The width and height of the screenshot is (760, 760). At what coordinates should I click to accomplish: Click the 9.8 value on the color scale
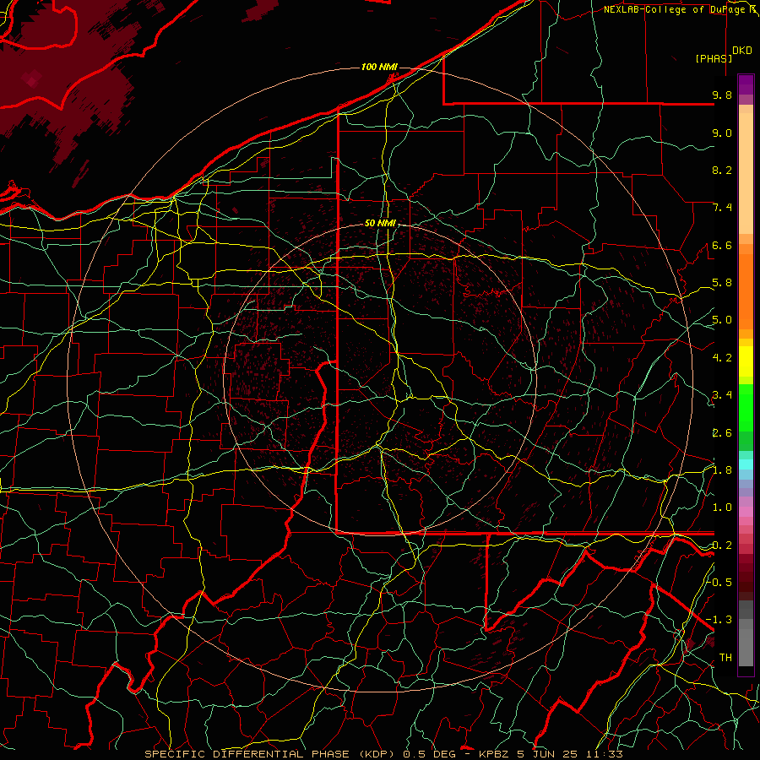(x=722, y=95)
